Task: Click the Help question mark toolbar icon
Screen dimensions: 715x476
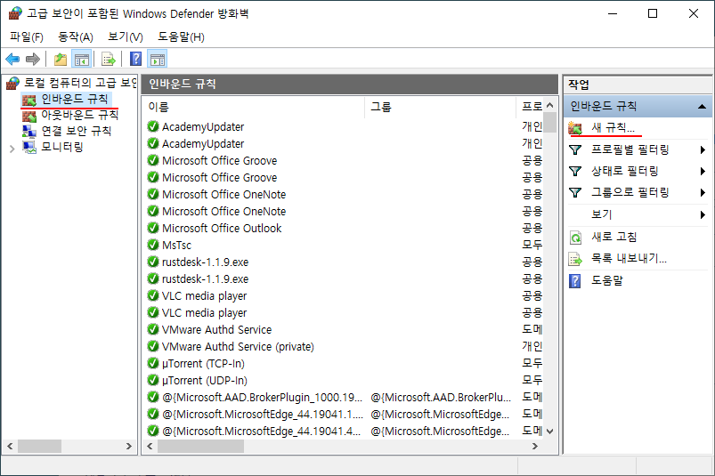Action: 136,60
